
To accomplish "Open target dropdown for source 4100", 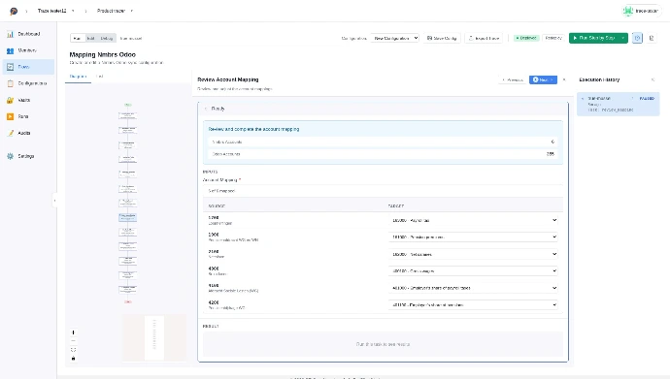I will pos(473,288).
